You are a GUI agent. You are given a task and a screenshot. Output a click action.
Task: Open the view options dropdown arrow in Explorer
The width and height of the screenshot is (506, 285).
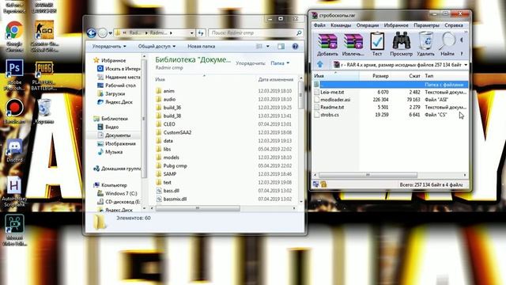click(x=267, y=47)
